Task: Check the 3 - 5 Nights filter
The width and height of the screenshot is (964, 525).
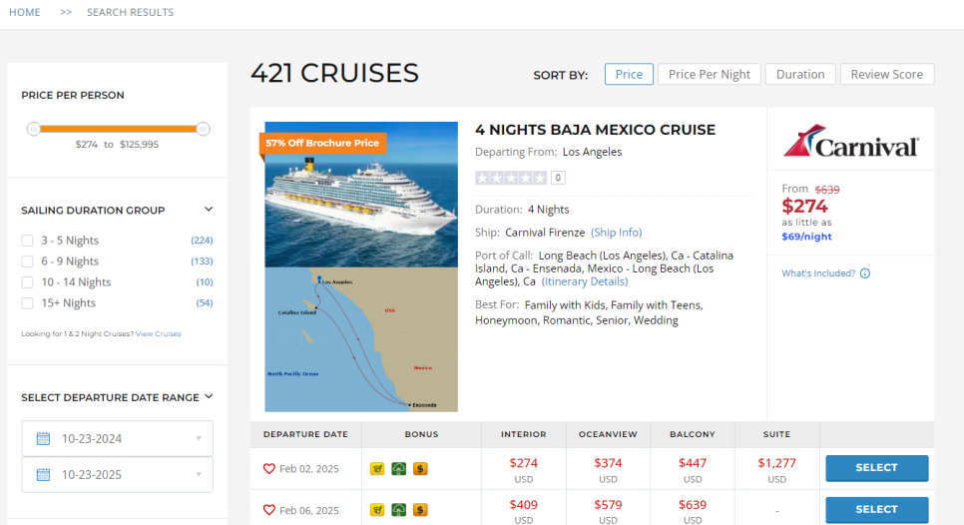Action: (x=27, y=241)
